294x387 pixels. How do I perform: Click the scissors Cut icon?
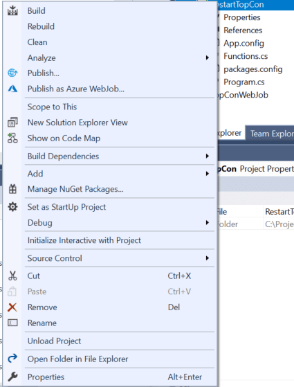[12, 276]
